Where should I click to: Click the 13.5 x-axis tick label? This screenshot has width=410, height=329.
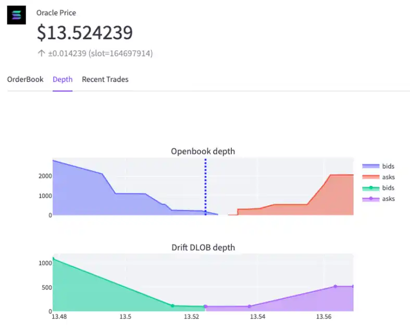point(126,316)
